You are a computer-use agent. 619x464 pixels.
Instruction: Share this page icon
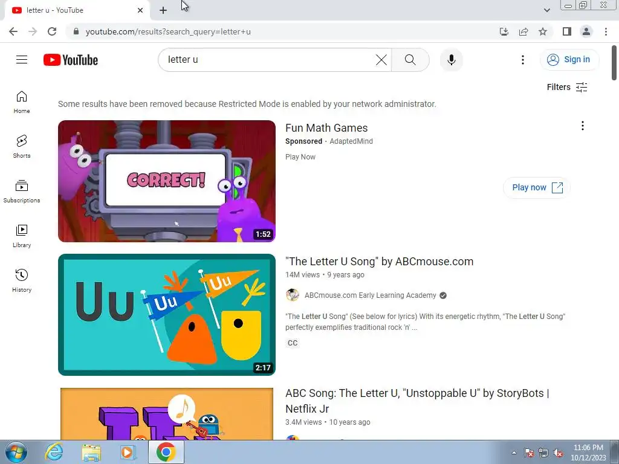tap(523, 31)
